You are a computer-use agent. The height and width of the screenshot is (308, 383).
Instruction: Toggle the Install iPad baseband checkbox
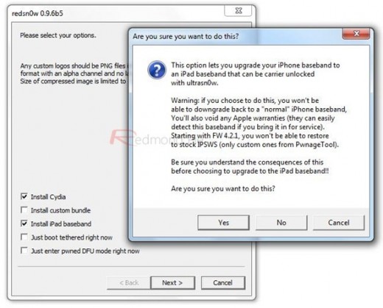pos(24,223)
